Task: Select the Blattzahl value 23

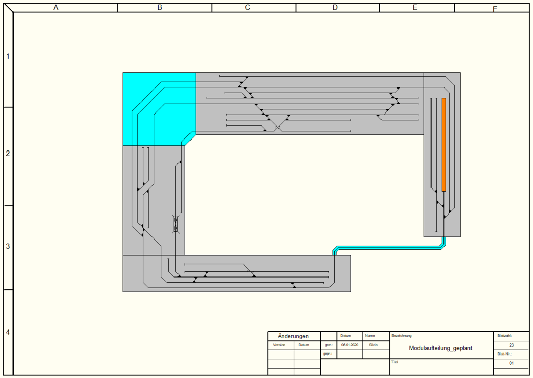Action: 511,345
